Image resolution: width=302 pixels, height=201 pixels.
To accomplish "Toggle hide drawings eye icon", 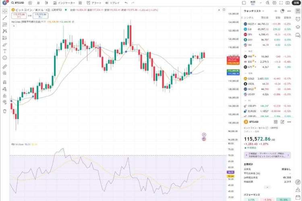I will [x=5, y=102].
